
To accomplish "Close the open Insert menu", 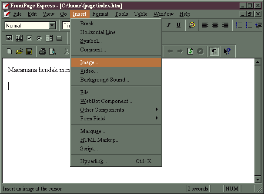I will (x=80, y=14).
